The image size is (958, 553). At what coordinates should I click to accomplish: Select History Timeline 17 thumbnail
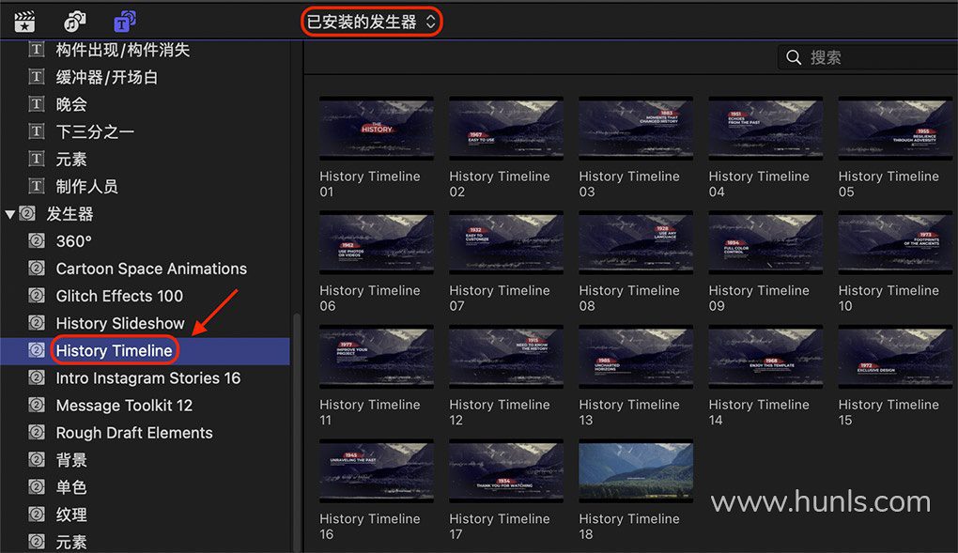click(x=506, y=471)
